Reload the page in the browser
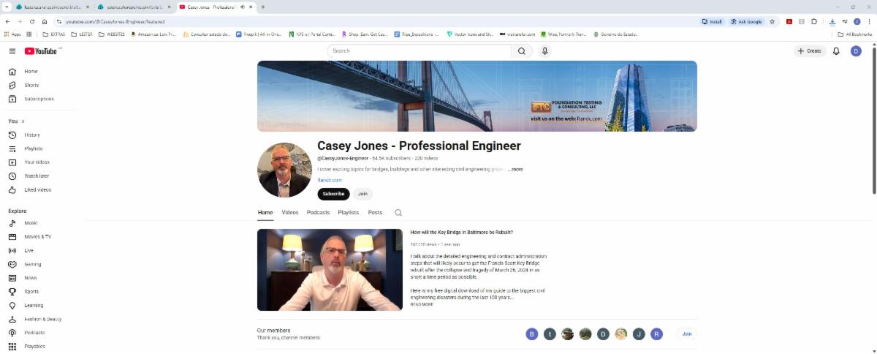The width and height of the screenshot is (877, 354). pos(32,22)
